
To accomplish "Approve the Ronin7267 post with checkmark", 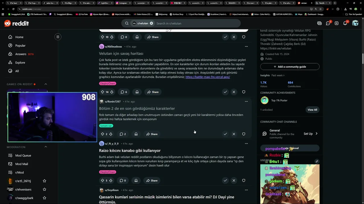I will (225, 134).
